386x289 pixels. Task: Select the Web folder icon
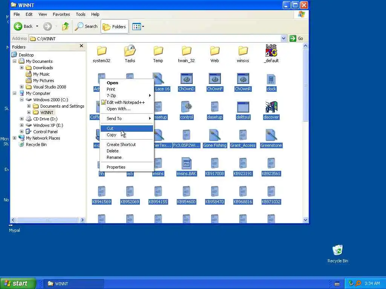[214, 51]
